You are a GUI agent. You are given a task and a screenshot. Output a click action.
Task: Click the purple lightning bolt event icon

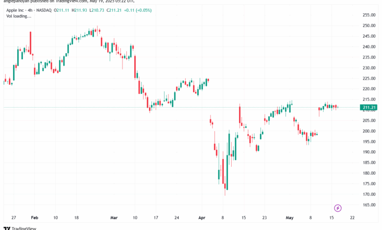tap(337, 208)
